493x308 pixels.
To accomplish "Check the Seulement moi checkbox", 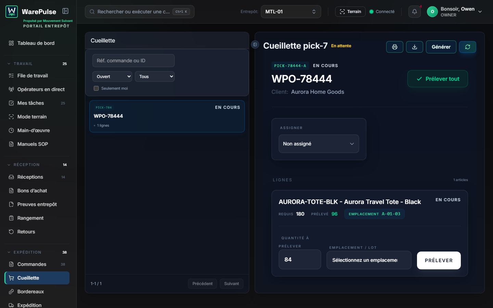I will pyautogui.click(x=96, y=88).
